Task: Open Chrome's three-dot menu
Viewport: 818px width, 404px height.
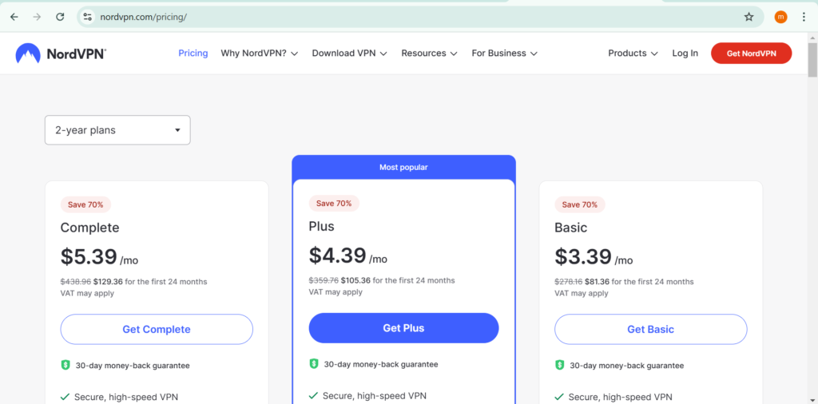Action: click(x=804, y=17)
